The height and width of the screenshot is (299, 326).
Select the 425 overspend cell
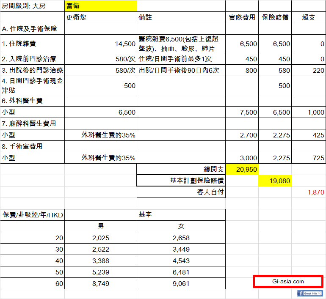[309, 135]
